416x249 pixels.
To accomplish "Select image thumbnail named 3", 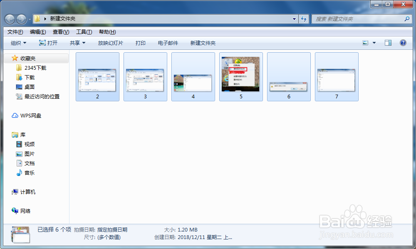I will click(x=145, y=77).
